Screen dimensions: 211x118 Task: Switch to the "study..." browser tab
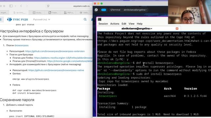[38, 12]
